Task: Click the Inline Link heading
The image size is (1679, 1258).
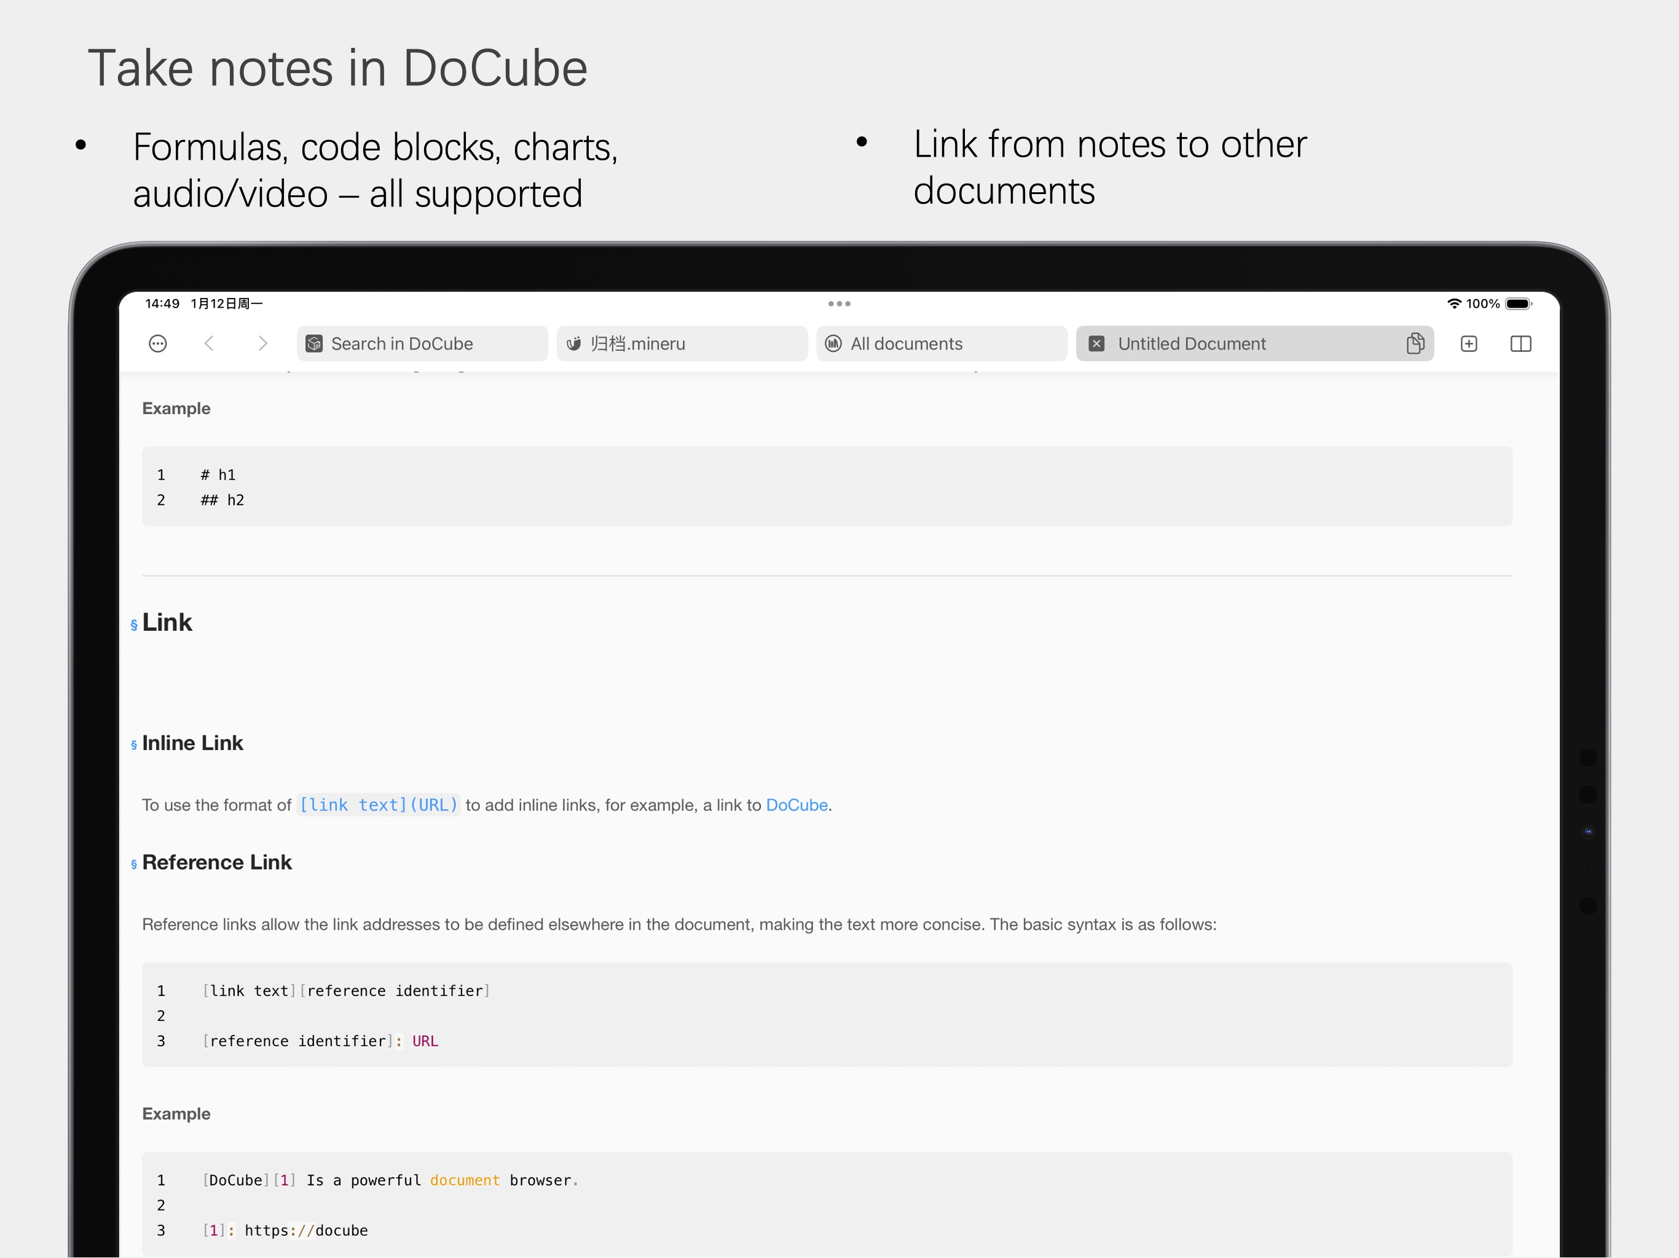Action: (193, 743)
